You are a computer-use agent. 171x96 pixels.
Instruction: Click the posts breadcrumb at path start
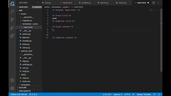coord(47,7)
